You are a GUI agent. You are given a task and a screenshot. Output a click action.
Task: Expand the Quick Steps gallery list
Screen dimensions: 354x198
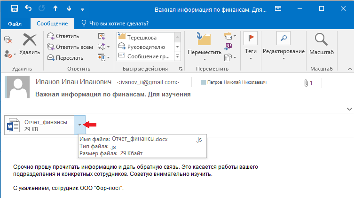pos(177,56)
